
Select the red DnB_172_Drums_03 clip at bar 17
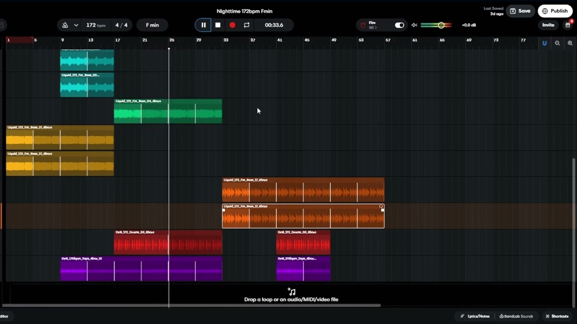168,242
